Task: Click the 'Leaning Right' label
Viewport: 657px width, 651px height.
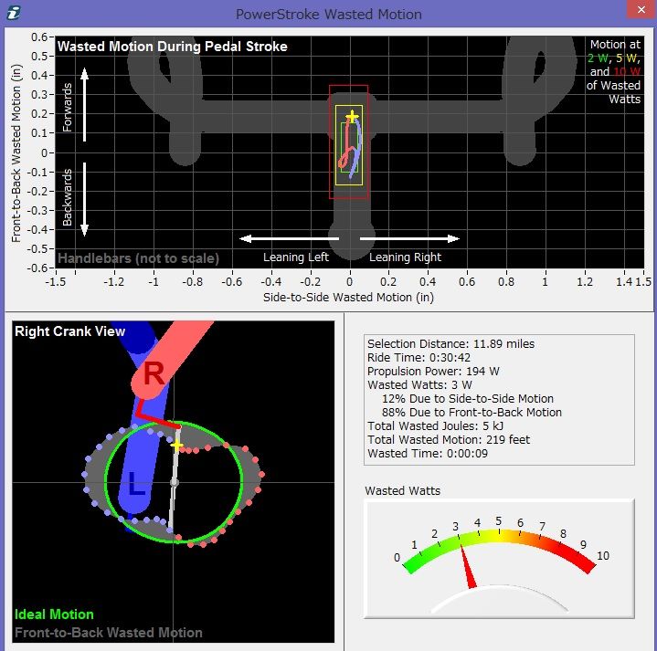Action: click(x=405, y=257)
